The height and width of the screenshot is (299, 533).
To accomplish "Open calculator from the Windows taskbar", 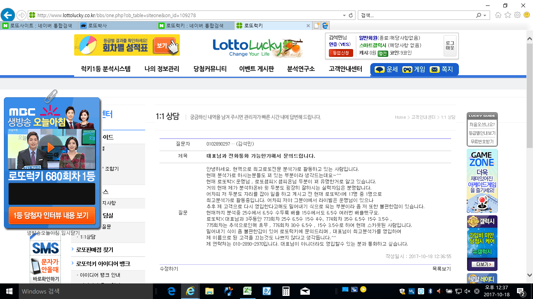I will 286,291.
